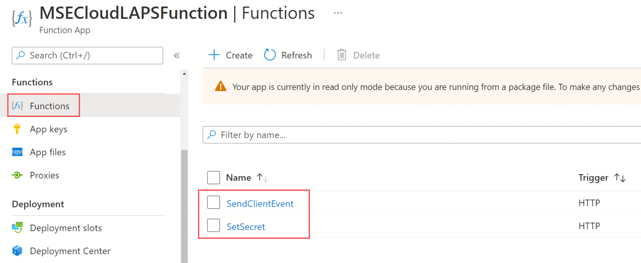Viewport: 641px width, 263px height.
Task: Select all functions with the header checkbox
Action: [213, 177]
